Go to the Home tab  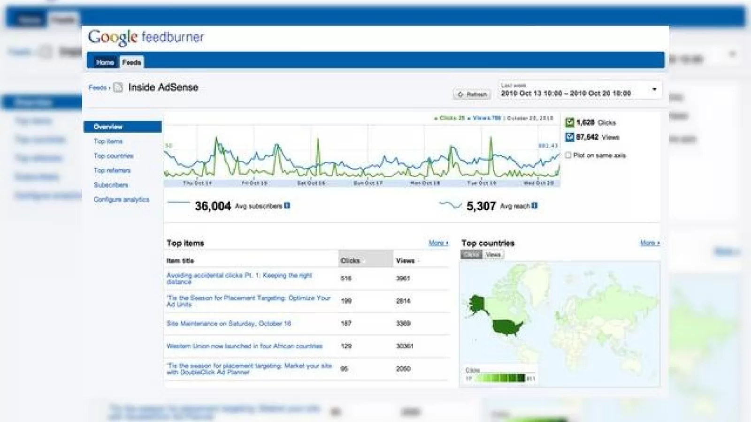coord(105,62)
